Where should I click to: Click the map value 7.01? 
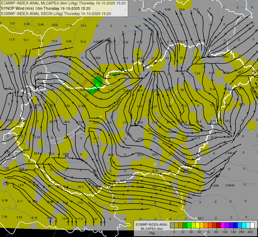[12, 23]
